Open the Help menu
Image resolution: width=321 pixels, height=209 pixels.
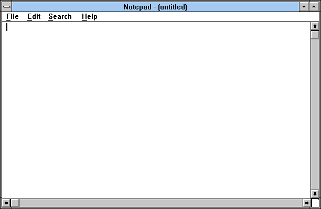[x=90, y=17]
